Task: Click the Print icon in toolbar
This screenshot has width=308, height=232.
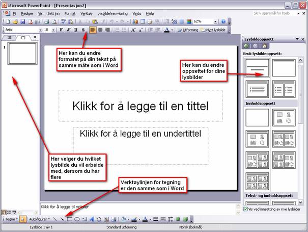Action: pyautogui.click(x=46, y=21)
